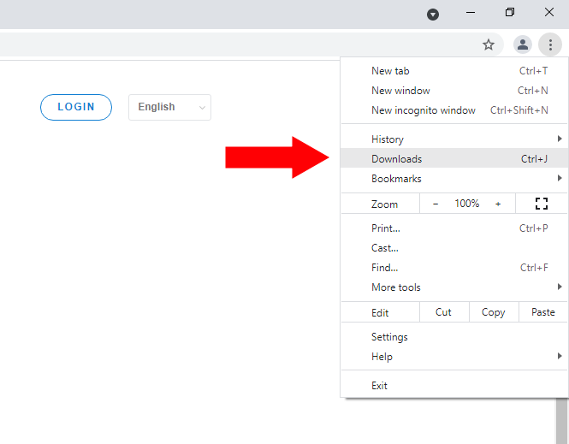569x444 pixels.
Task: Click Paste in the Edit row
Action: [x=542, y=312]
